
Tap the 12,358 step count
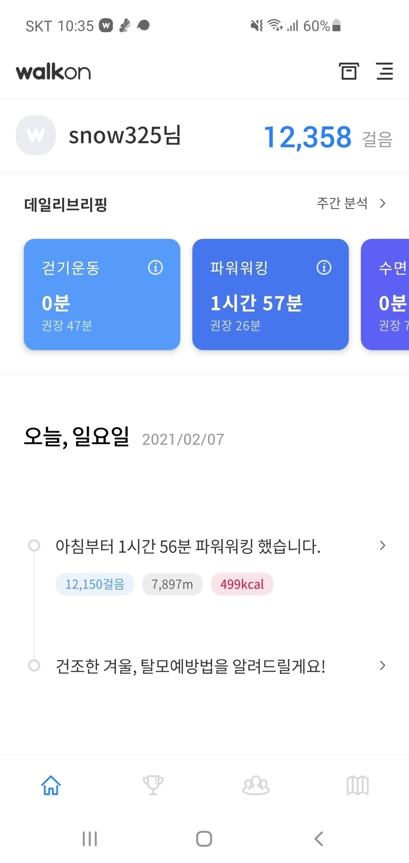308,137
